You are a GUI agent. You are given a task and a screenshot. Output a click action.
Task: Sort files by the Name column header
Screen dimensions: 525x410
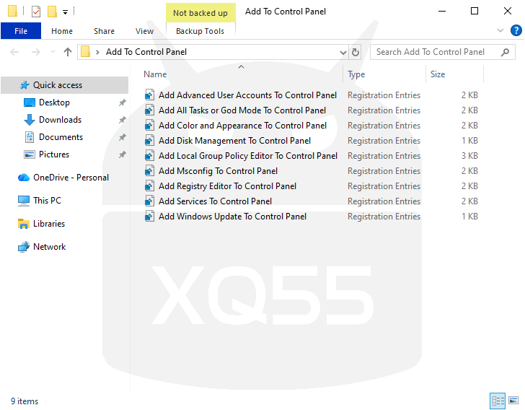click(155, 74)
